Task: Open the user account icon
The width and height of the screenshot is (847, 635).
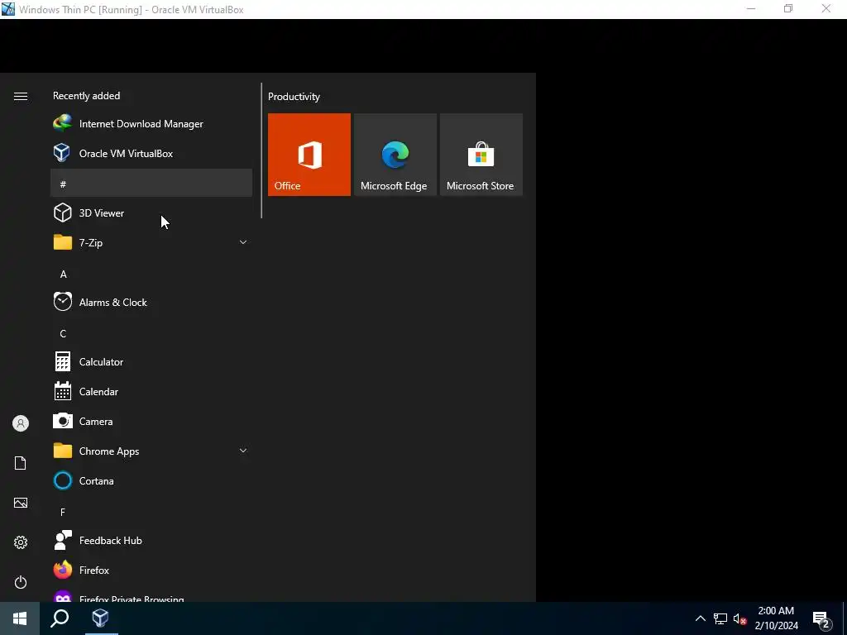Action: 21,423
